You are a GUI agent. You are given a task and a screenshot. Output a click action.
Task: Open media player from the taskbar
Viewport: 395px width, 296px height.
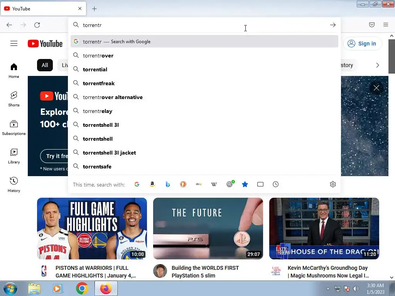pos(57,288)
